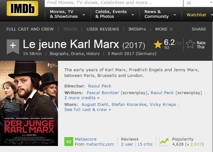This screenshot has height=152, width=213.
Task: Show 2 more credits
Action: [82, 98]
